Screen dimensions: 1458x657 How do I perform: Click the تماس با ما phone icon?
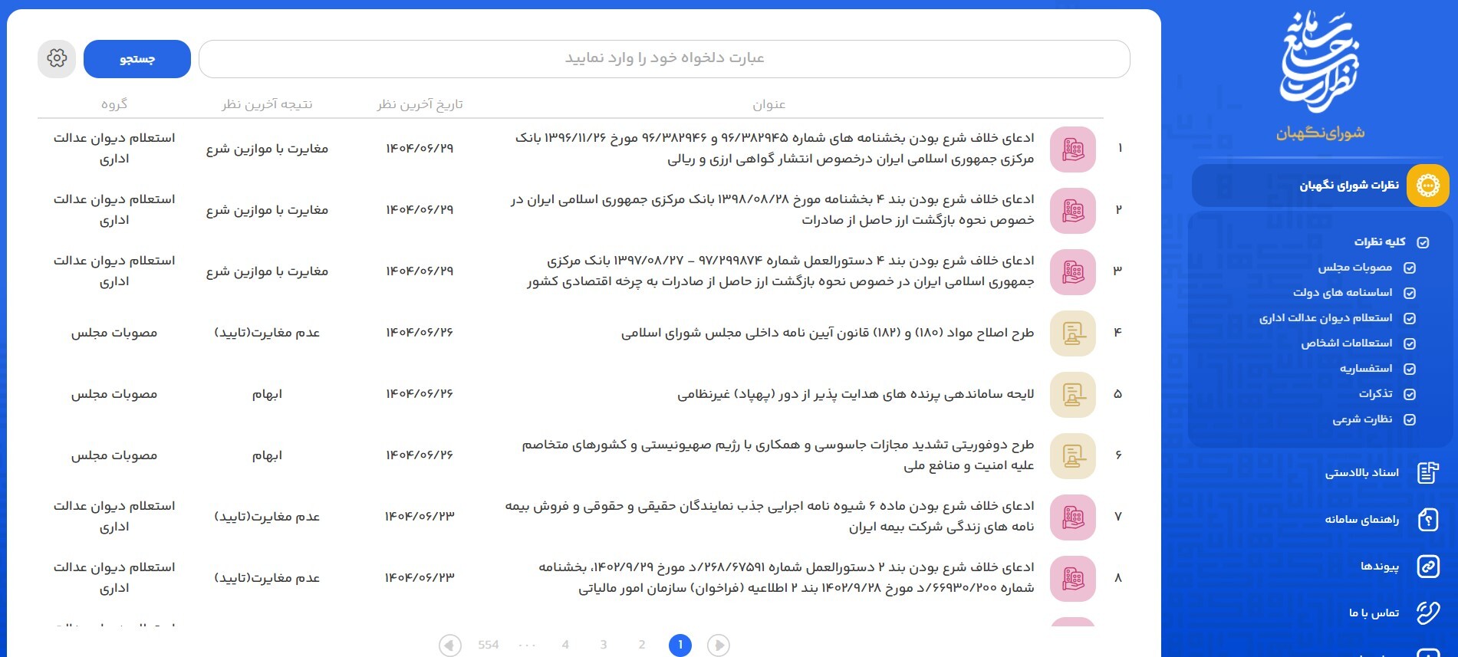[1427, 613]
